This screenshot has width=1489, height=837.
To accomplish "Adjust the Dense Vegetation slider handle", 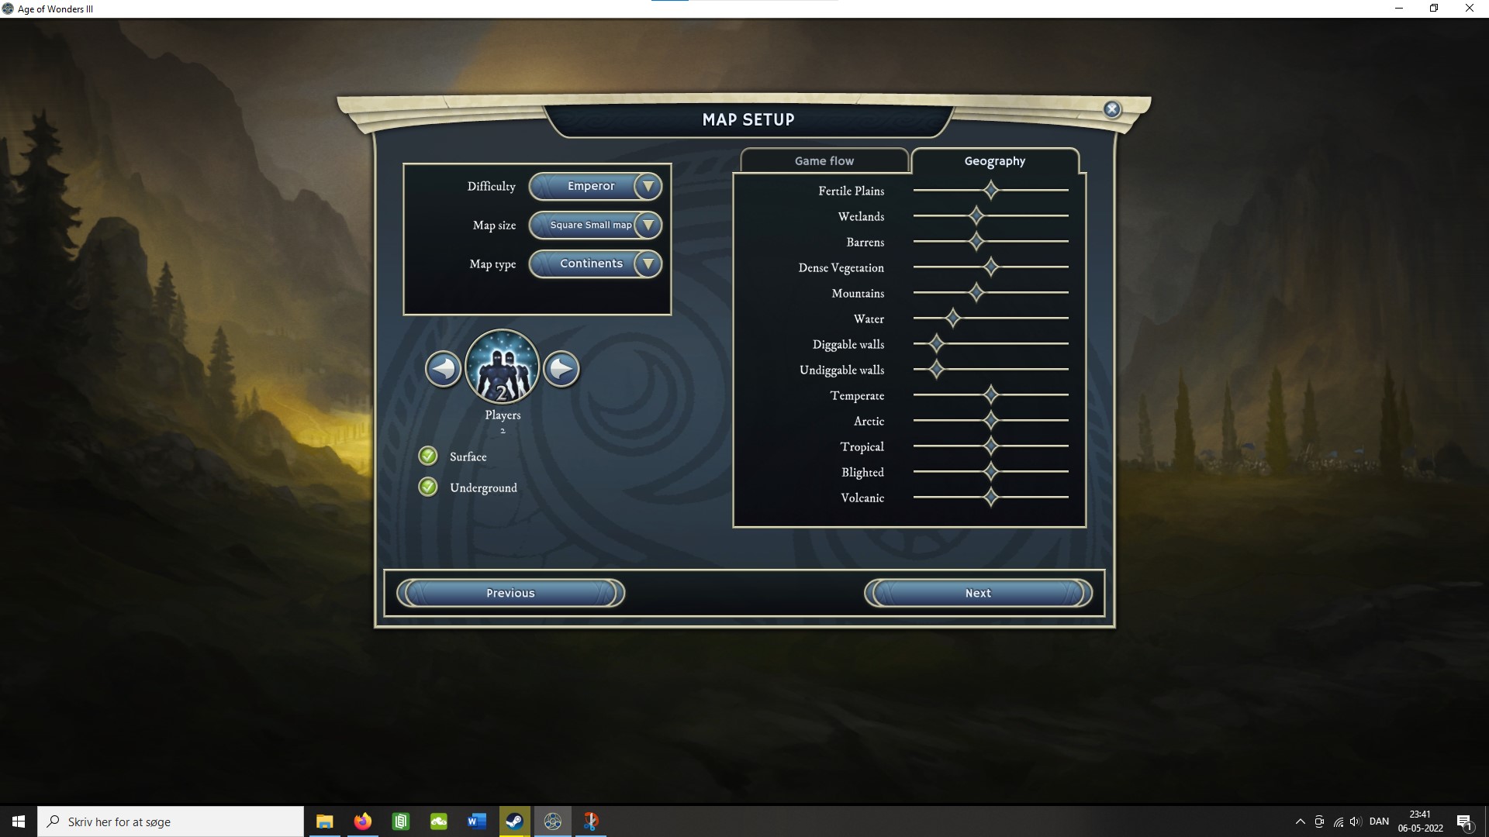I will pos(990,267).
